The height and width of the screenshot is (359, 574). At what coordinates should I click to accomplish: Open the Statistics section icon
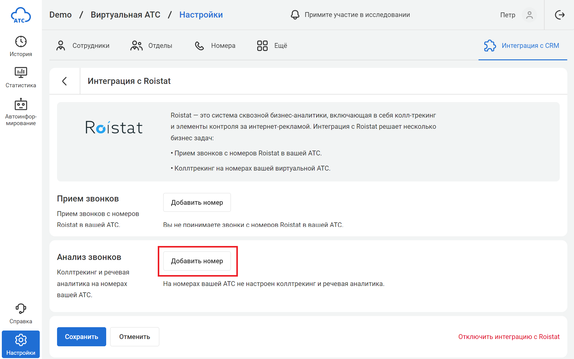coord(21,72)
